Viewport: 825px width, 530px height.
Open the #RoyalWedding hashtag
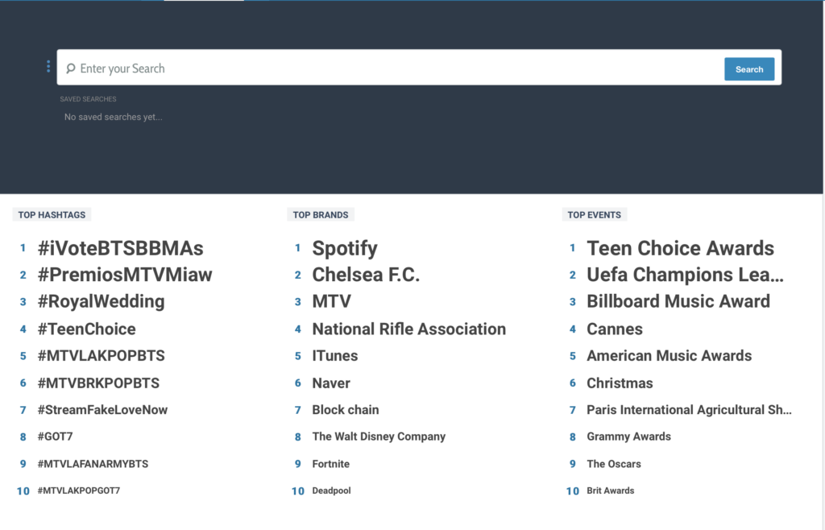pyautogui.click(x=101, y=301)
